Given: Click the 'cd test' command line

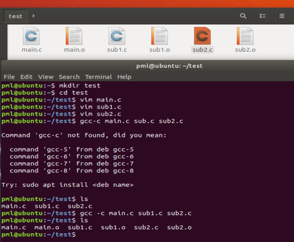Looking at the screenshot, I should [44, 93].
